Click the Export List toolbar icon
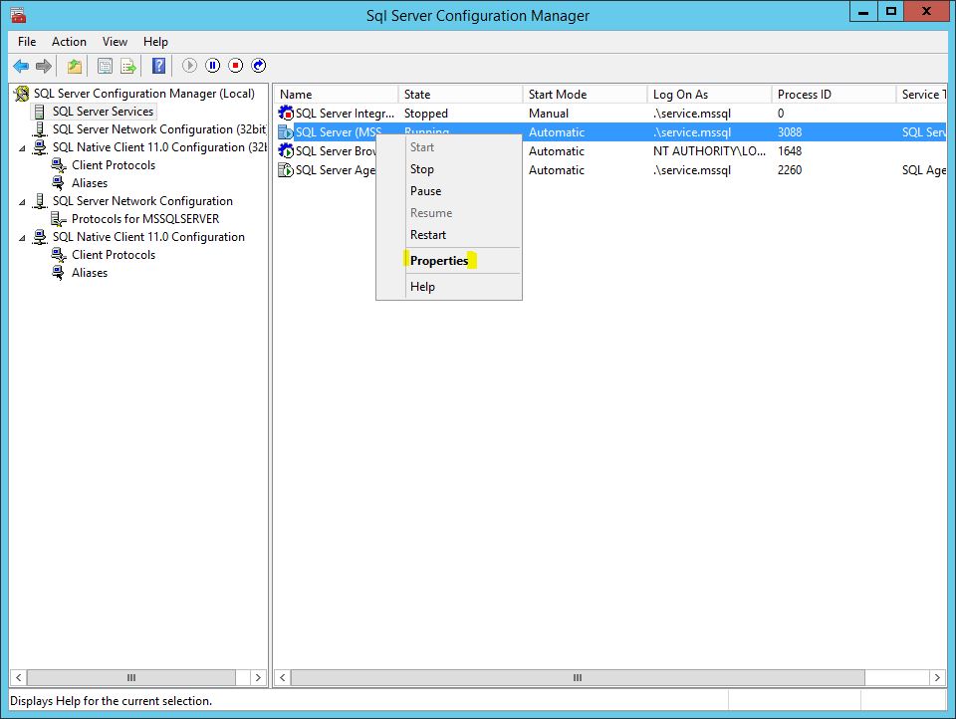The height and width of the screenshot is (719, 956). 128,66
